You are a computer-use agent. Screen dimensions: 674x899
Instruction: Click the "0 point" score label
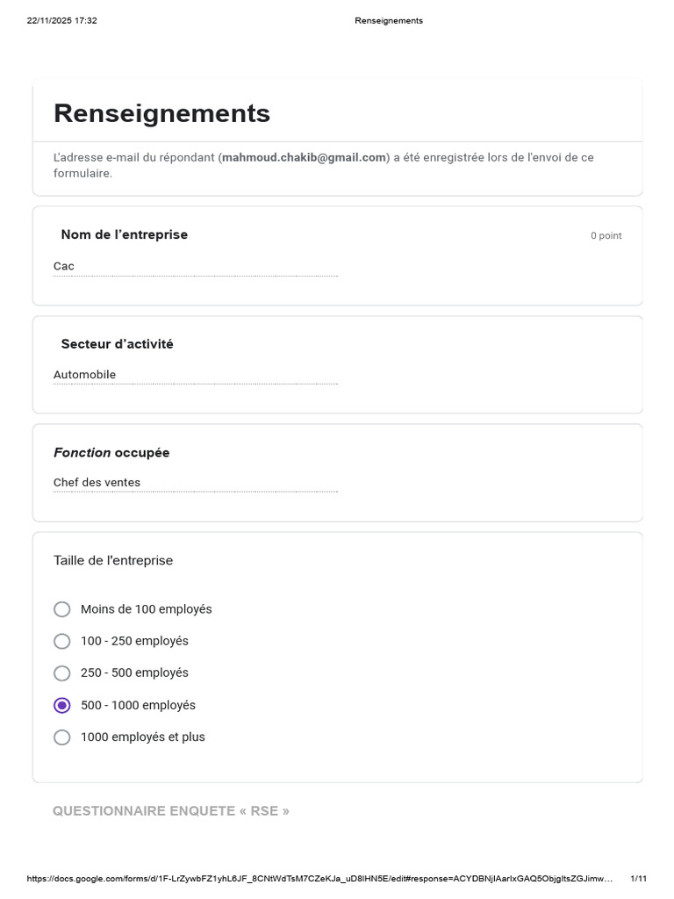point(606,235)
